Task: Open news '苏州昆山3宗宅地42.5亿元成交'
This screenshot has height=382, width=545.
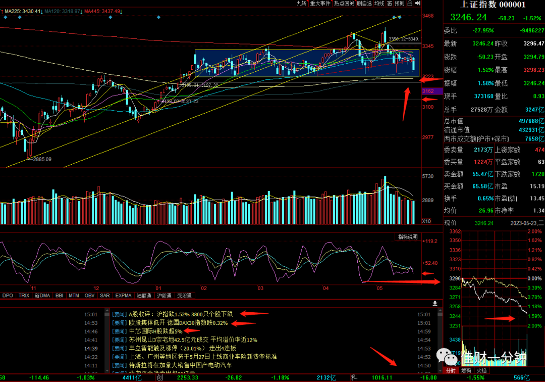Action: [x=193, y=340]
